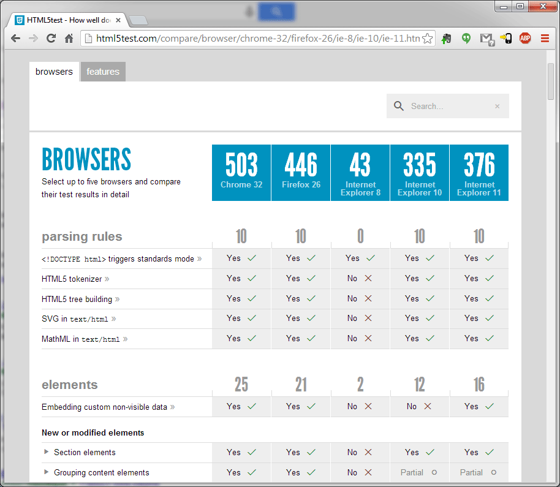Open the browser home page
The height and width of the screenshot is (487, 560).
pyautogui.click(x=69, y=38)
